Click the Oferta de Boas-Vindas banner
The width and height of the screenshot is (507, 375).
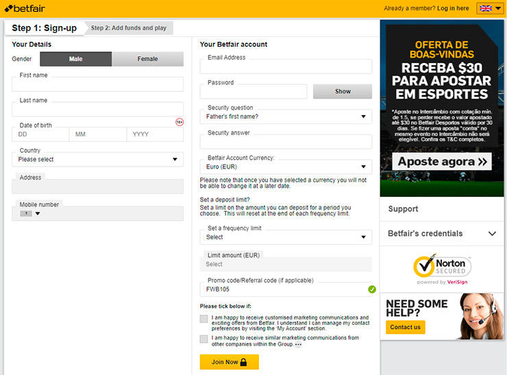coord(442,108)
